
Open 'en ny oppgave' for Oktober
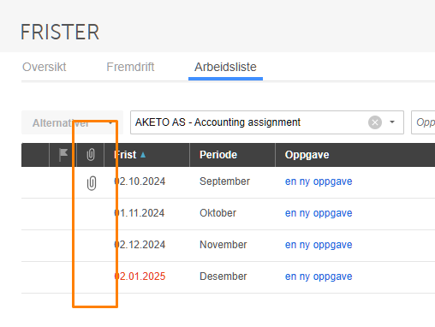tap(319, 213)
